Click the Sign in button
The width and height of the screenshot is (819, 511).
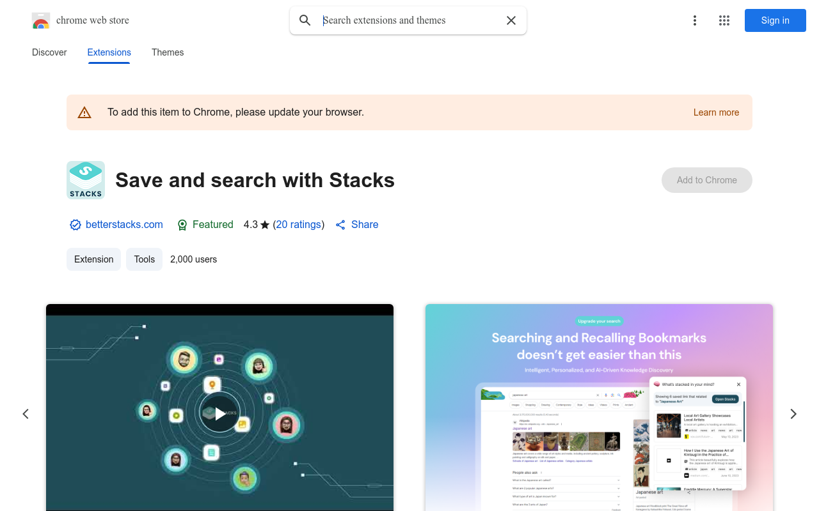[x=775, y=20]
